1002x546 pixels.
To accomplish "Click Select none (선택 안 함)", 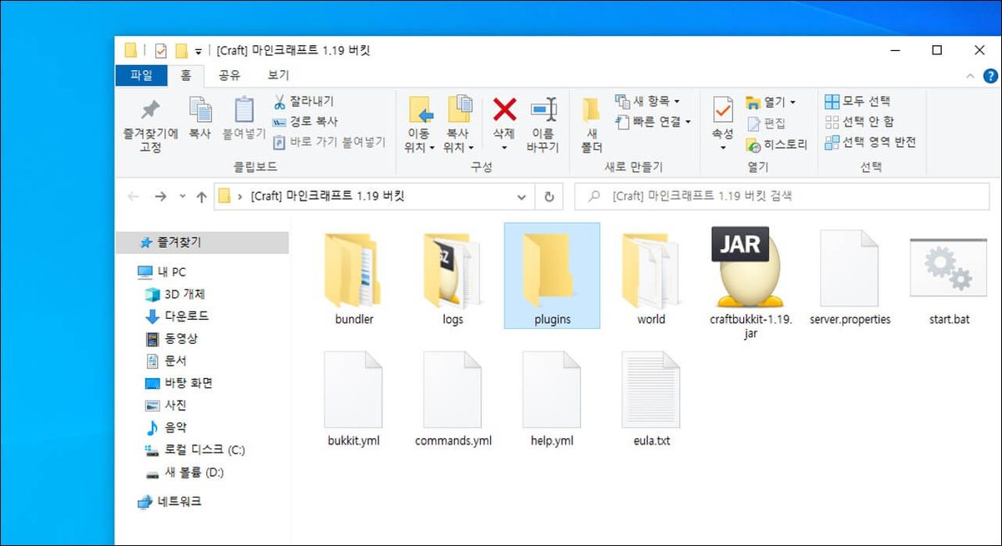I will click(x=859, y=122).
